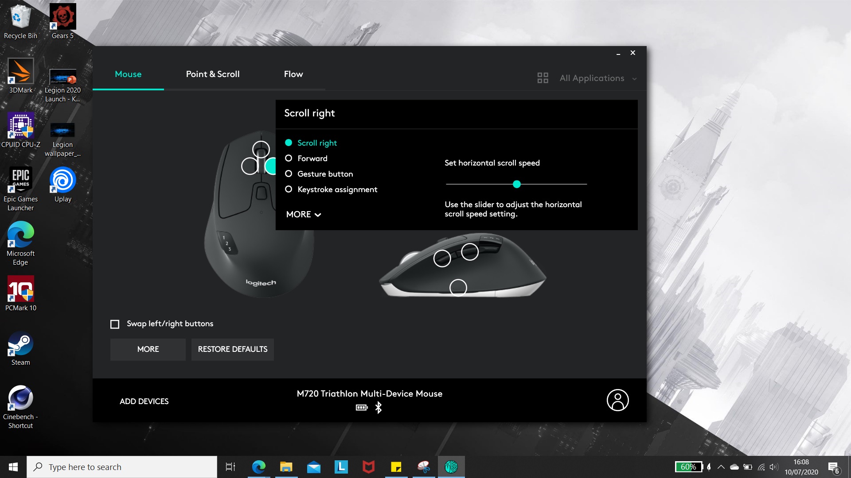Open 3DMark desktop shortcut
The image size is (851, 478).
20,76
